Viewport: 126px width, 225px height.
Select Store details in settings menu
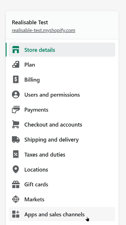coord(62,49)
